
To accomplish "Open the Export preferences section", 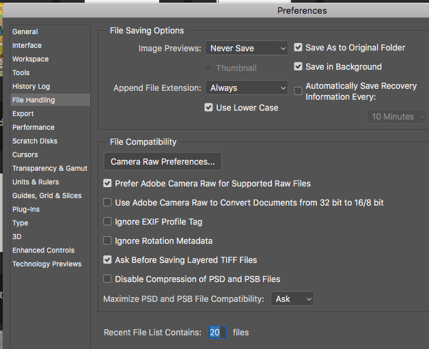I will click(x=23, y=114).
